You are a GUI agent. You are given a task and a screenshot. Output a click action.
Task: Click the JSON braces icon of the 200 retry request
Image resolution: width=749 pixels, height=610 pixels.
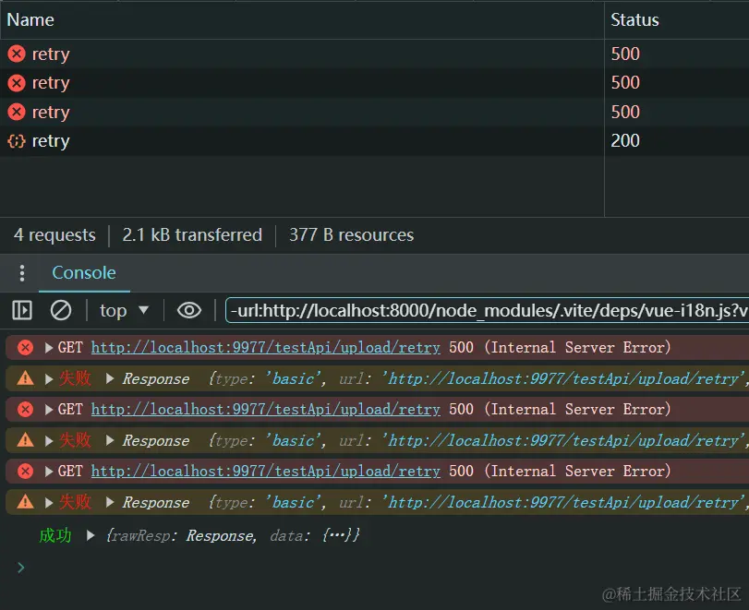pyautogui.click(x=17, y=141)
